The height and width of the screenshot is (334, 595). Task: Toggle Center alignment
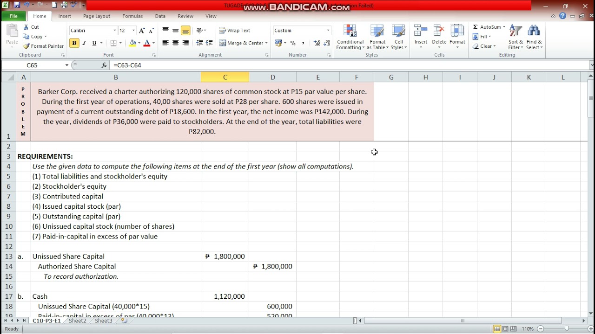pos(175,43)
